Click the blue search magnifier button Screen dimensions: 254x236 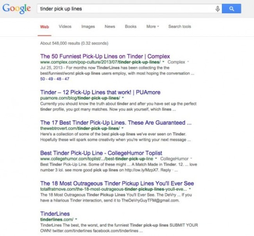point(231,9)
